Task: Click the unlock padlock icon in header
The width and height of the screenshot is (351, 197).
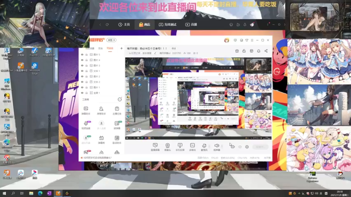Action: 244,51
